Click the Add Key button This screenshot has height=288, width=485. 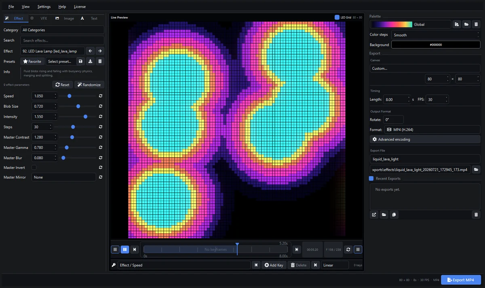[x=274, y=265]
